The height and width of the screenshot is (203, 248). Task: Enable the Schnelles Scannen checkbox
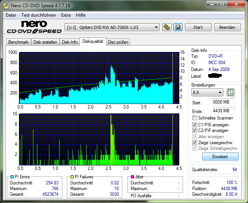195,118
